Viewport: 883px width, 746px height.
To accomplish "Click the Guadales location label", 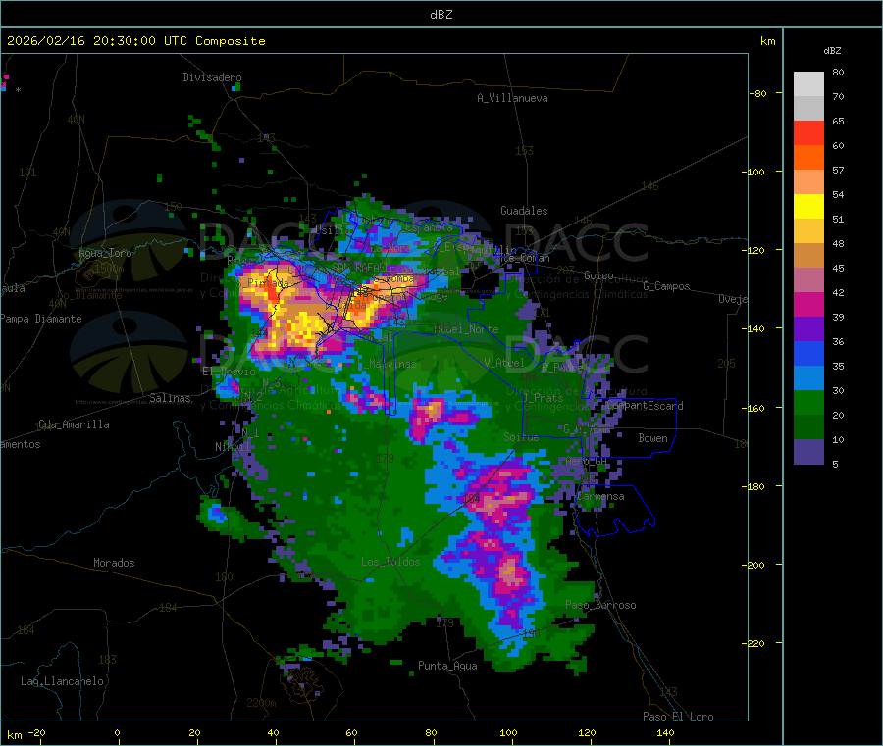I will tap(524, 211).
